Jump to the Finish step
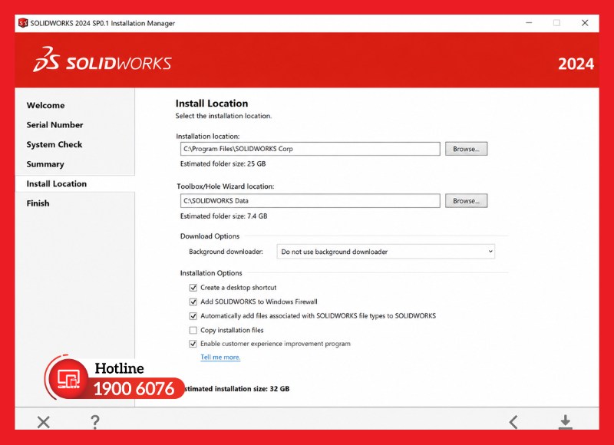 pyautogui.click(x=38, y=203)
